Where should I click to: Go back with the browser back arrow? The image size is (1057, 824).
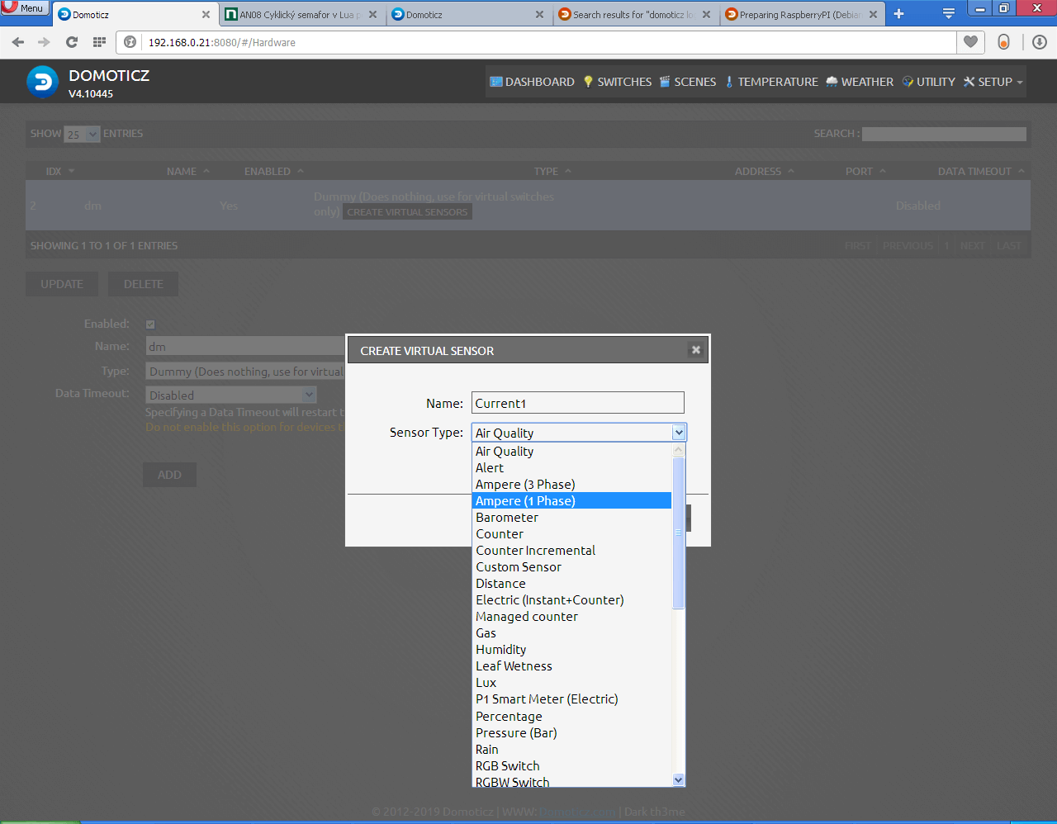(18, 42)
